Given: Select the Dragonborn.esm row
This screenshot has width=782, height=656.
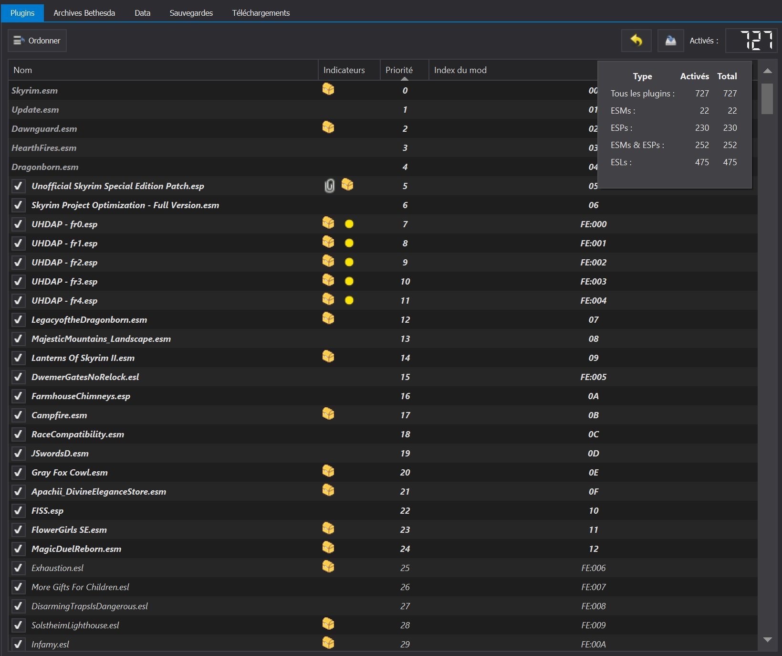Looking at the screenshot, I should tap(383, 167).
